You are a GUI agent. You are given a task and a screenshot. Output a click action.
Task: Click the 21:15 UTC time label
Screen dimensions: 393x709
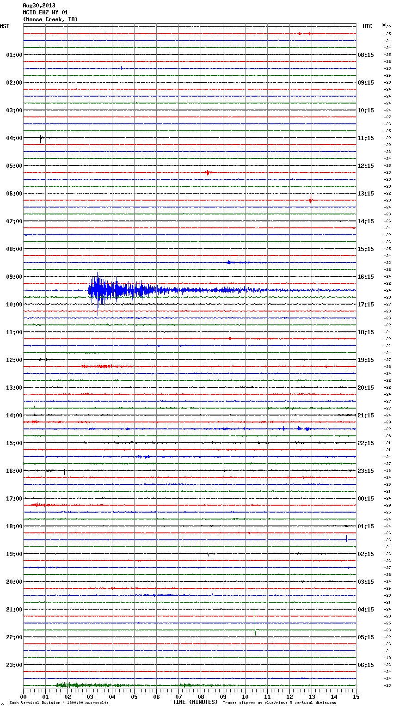point(366,416)
